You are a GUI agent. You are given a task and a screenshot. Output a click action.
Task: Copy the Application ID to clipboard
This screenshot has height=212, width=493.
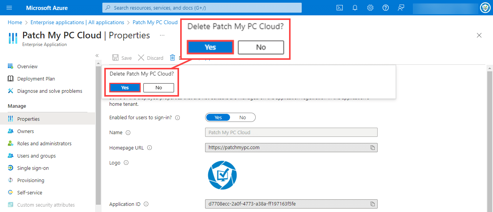[x=372, y=204]
